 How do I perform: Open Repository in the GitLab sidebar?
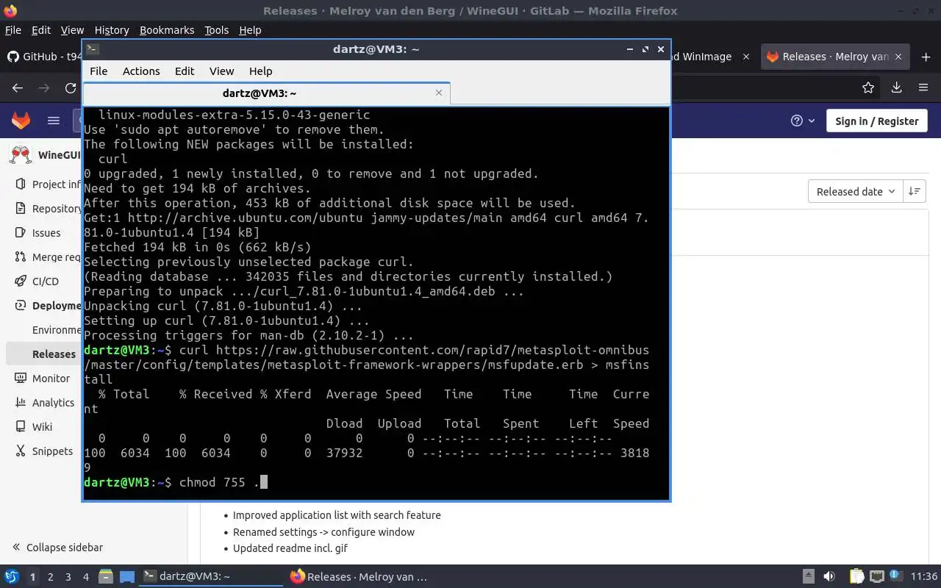tap(48, 209)
